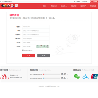Click the red 注册 register button
The image size is (98, 98).
pyautogui.click(x=29, y=56)
